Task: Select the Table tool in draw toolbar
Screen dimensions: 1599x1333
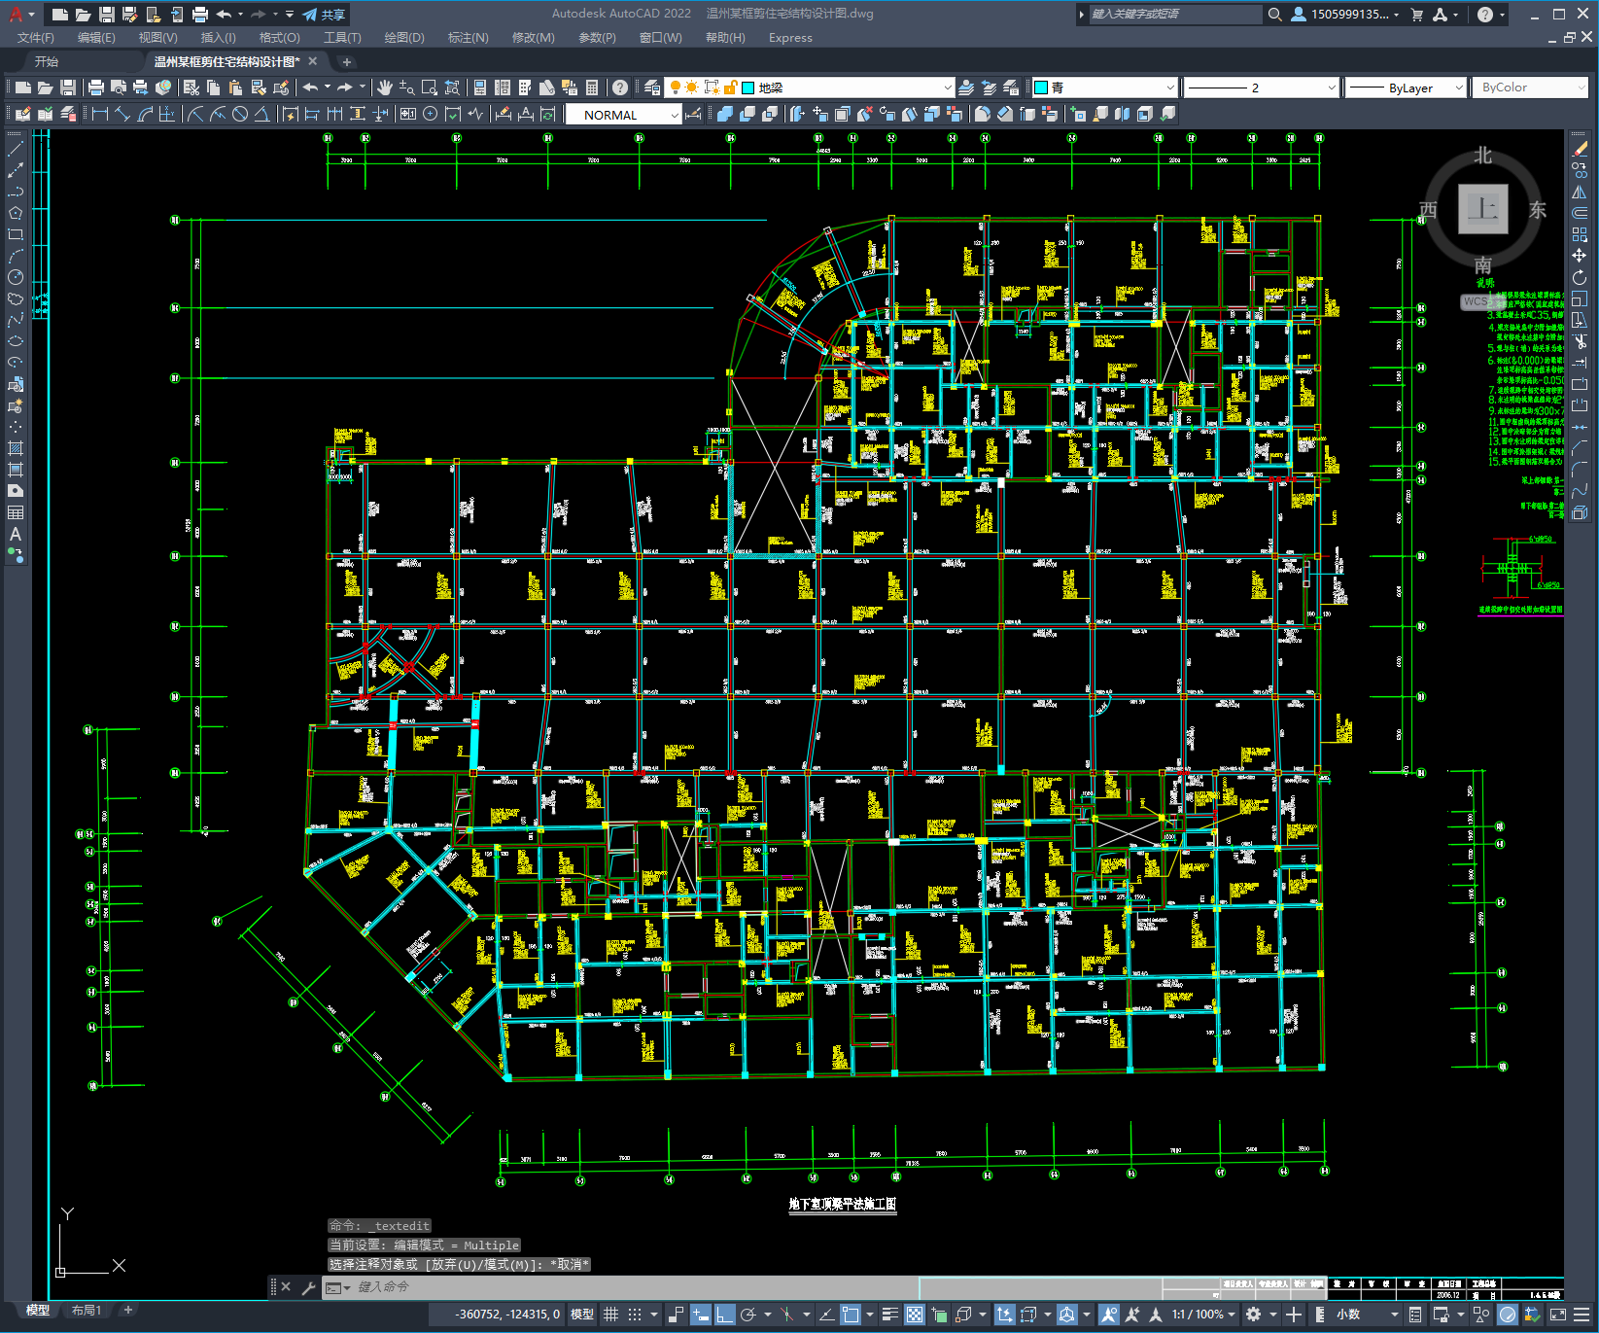Action: point(16,512)
